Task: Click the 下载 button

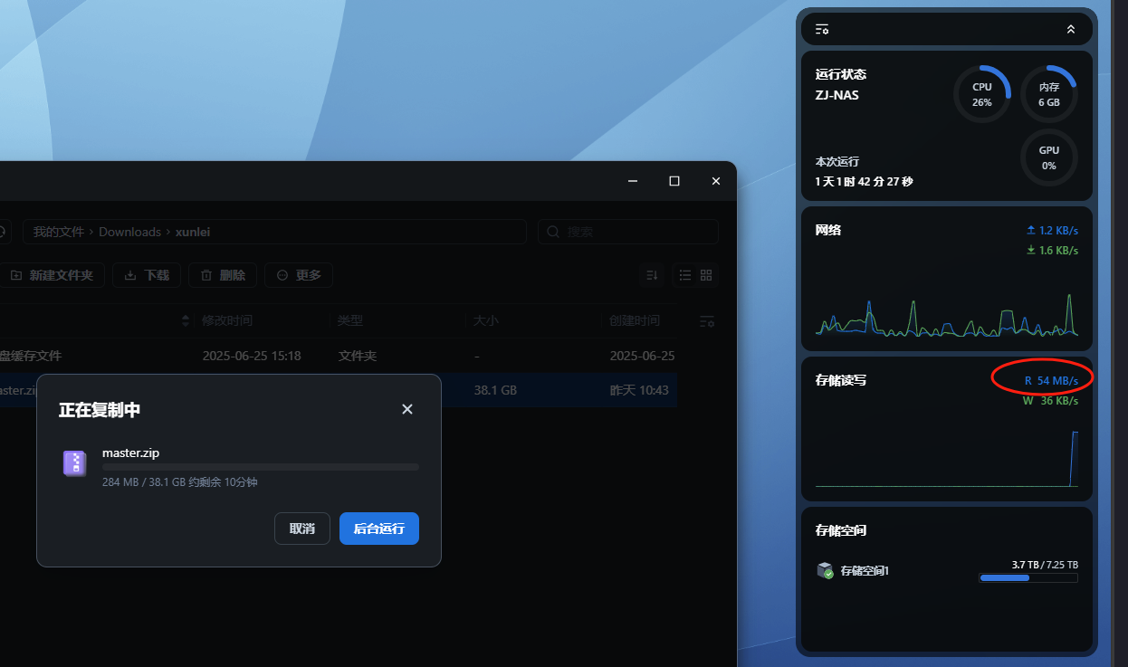Action: (147, 275)
